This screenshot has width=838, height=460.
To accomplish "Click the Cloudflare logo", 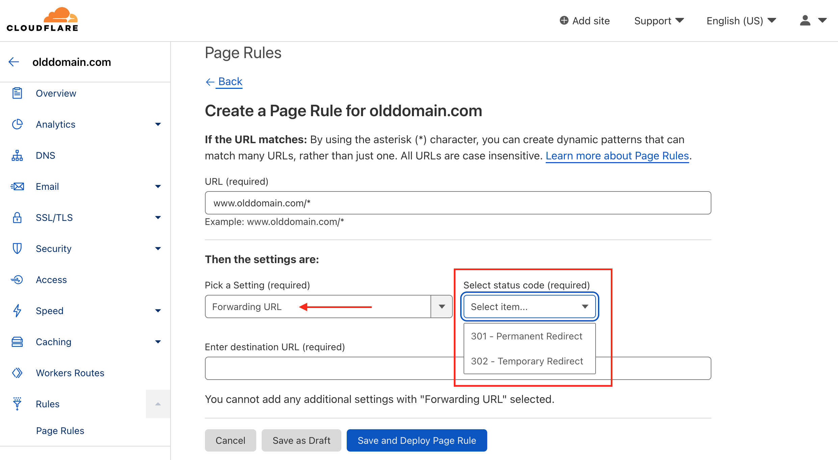I will [x=43, y=19].
